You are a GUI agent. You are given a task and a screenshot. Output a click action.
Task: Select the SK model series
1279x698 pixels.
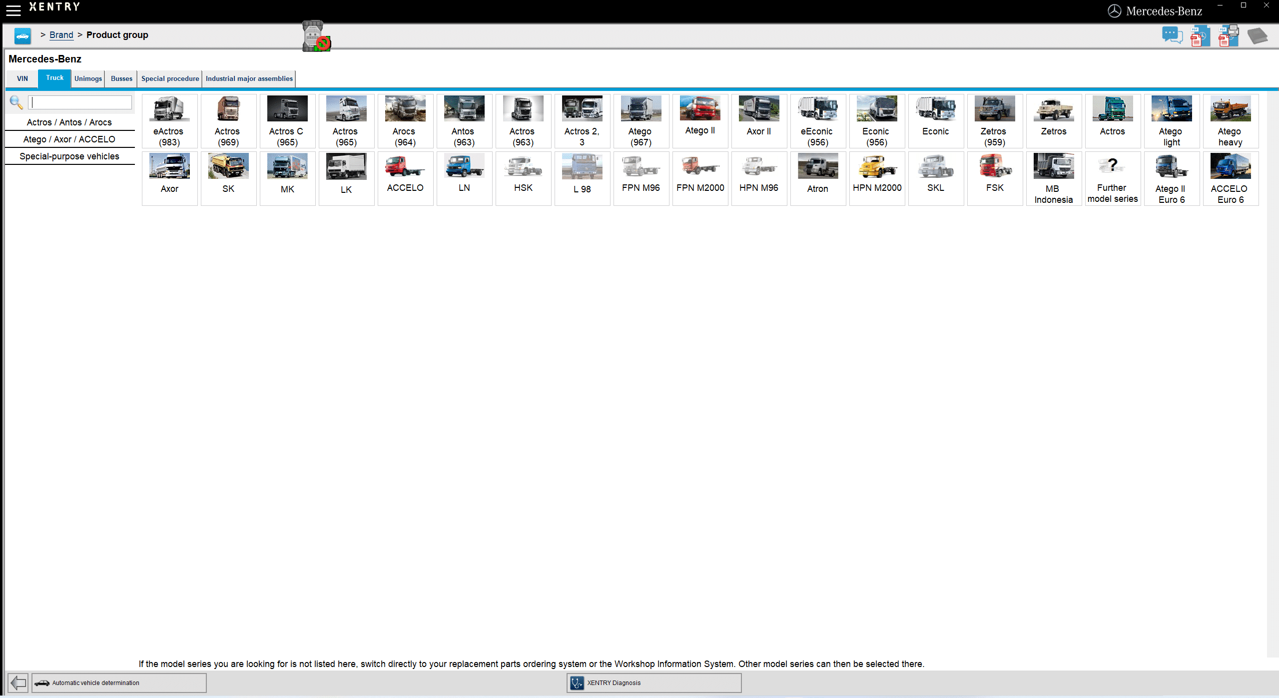tap(228, 178)
